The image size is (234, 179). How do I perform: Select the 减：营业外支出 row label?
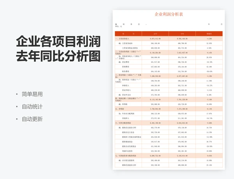pyautogui.click(x=125, y=95)
